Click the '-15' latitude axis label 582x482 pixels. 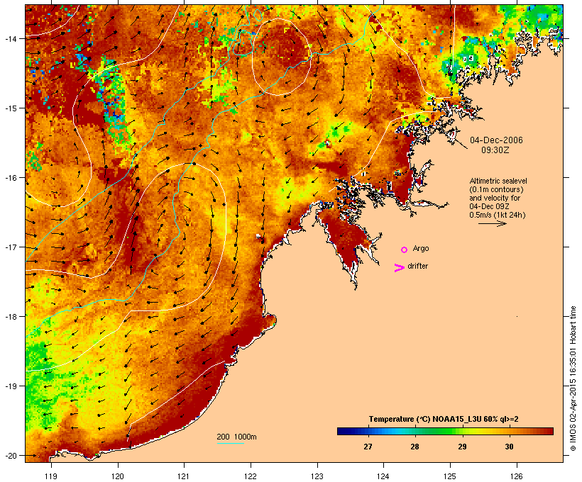pyautogui.click(x=10, y=108)
